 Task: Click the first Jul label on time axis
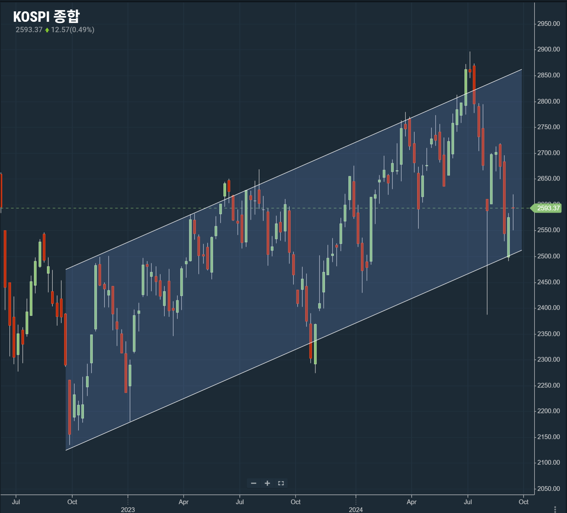(x=16, y=502)
